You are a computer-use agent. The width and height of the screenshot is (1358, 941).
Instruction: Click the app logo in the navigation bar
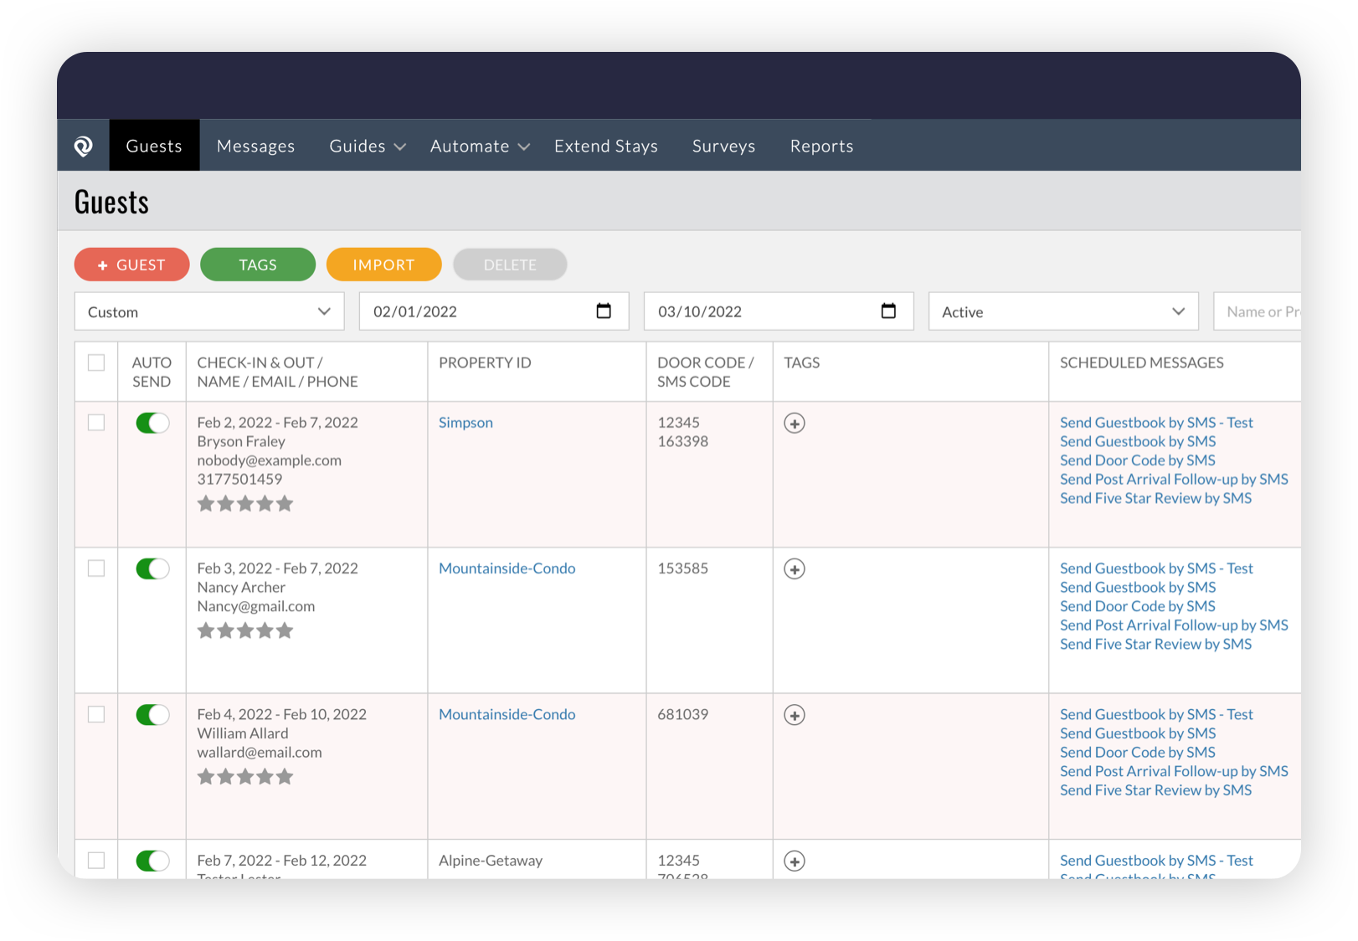[x=84, y=147]
